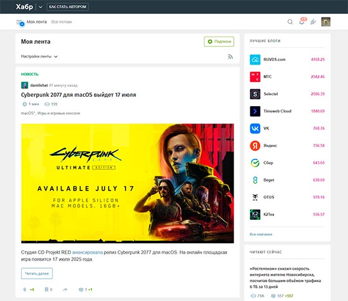
Task: Click the RSS feed icon
Action: [x=231, y=56]
